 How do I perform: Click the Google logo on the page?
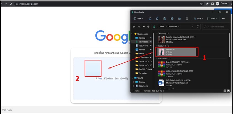tap(113, 36)
